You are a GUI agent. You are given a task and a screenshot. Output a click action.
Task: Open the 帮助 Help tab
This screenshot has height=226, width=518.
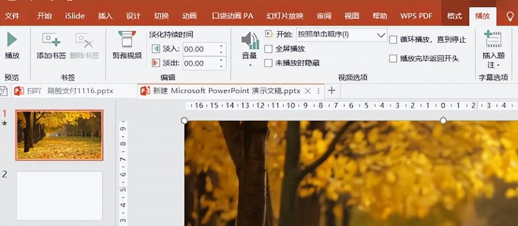pos(379,16)
